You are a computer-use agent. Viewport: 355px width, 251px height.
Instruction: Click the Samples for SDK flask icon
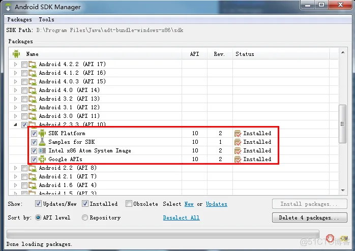click(x=42, y=142)
